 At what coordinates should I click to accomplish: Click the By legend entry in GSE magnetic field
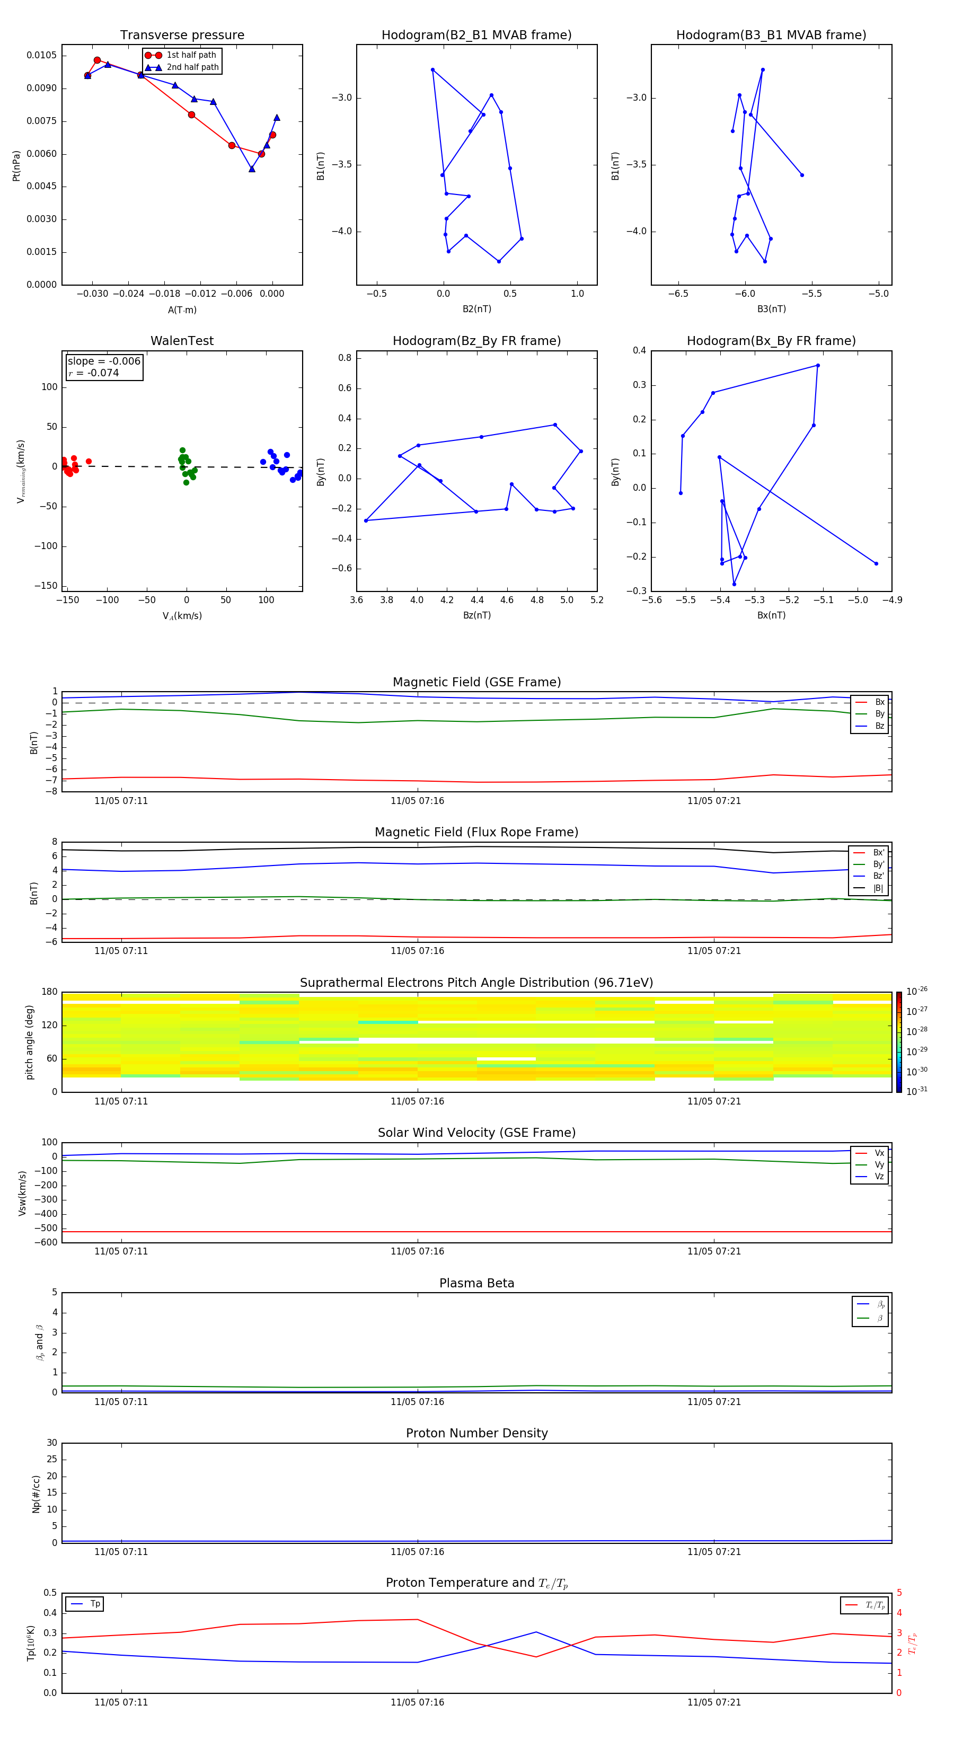point(870,713)
